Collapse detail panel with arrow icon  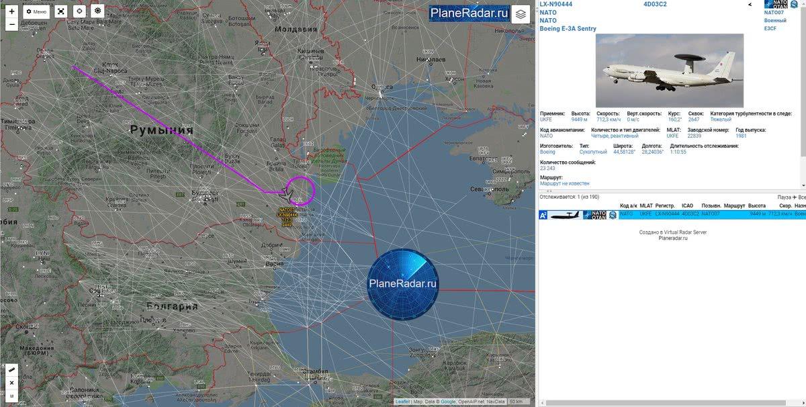(x=750, y=4)
